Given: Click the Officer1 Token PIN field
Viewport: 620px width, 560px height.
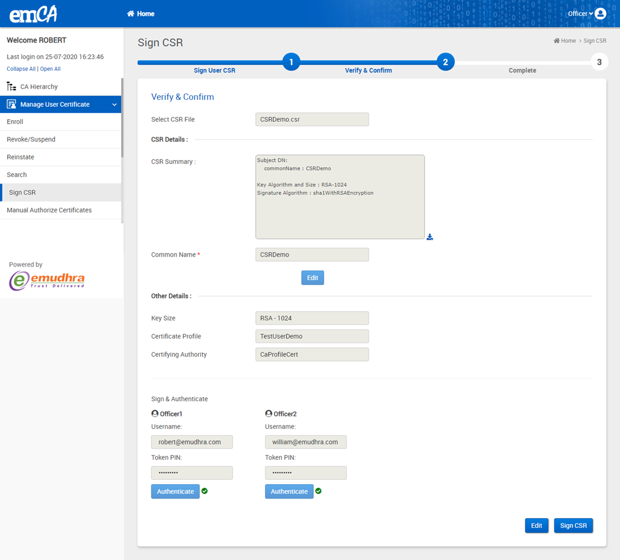Looking at the screenshot, I should (x=192, y=472).
